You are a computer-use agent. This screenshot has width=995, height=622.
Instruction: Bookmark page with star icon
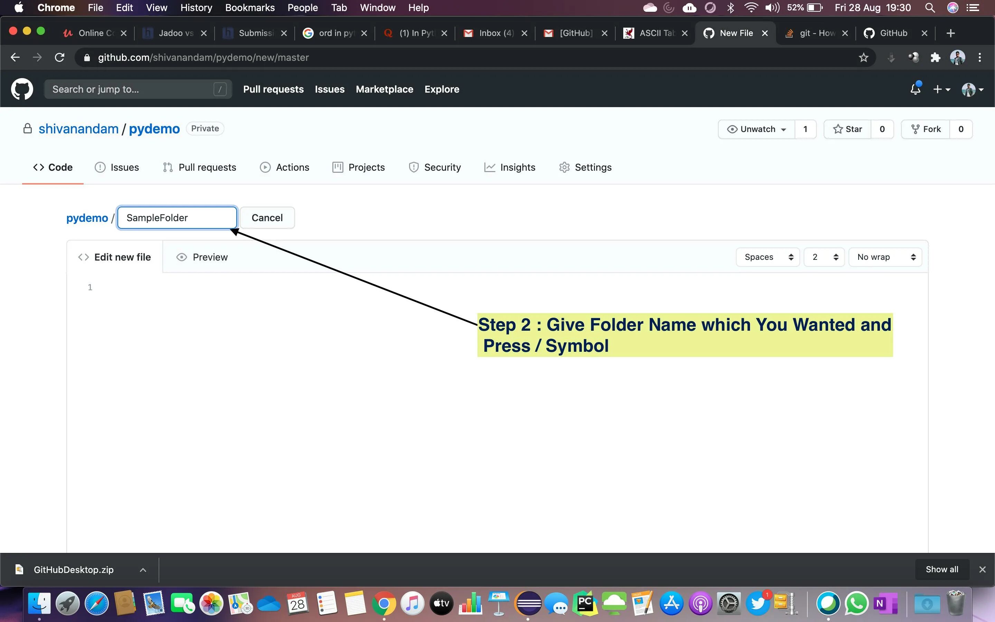[x=863, y=58]
